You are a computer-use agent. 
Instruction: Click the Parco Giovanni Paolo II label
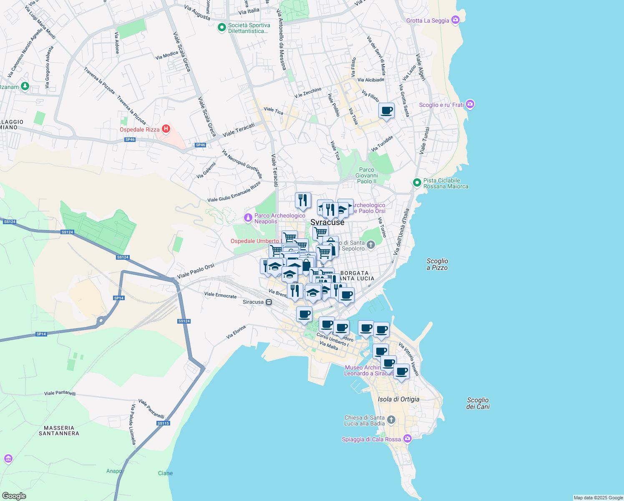[367, 175]
